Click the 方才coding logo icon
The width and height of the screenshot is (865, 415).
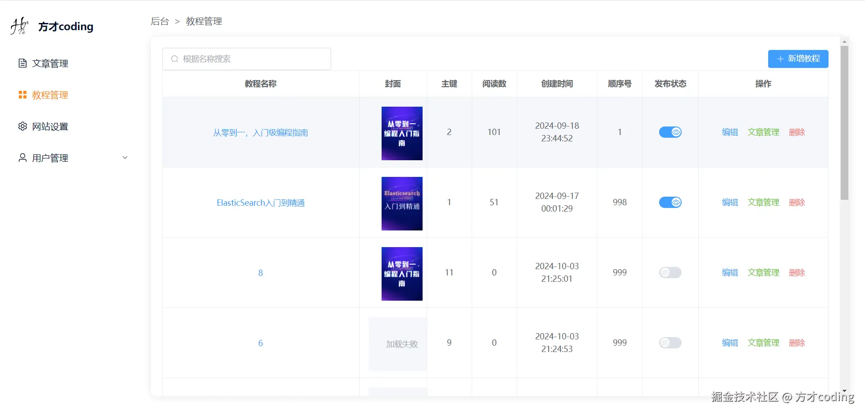coord(19,26)
